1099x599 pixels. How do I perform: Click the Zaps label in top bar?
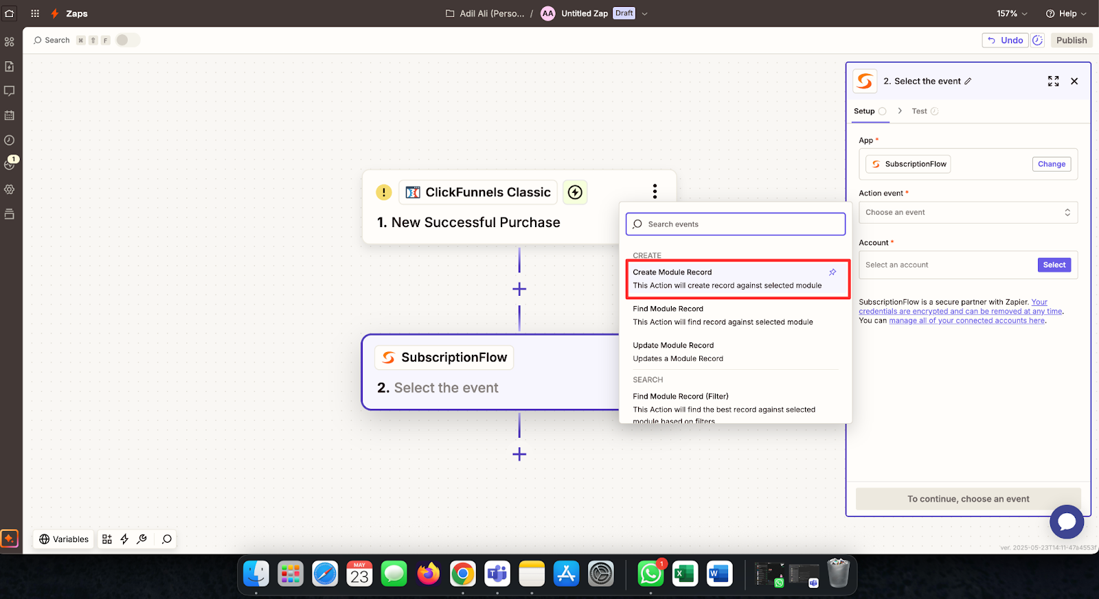click(76, 14)
